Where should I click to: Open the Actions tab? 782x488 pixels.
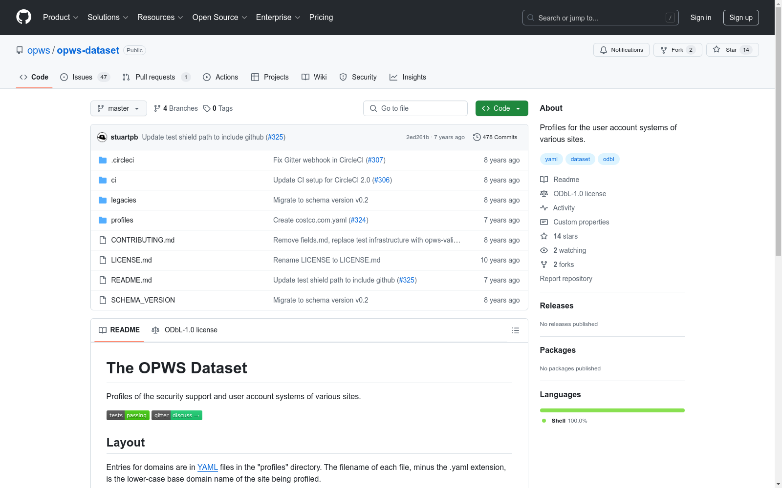tap(220, 77)
